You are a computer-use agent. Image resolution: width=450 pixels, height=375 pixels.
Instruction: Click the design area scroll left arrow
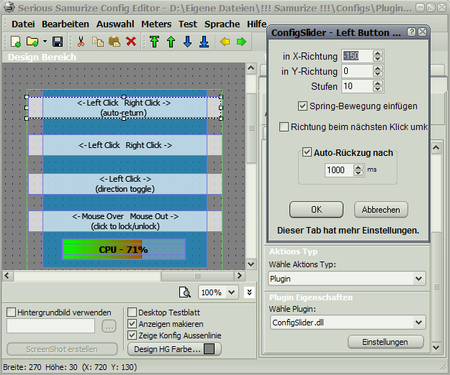pyautogui.click(x=7, y=276)
